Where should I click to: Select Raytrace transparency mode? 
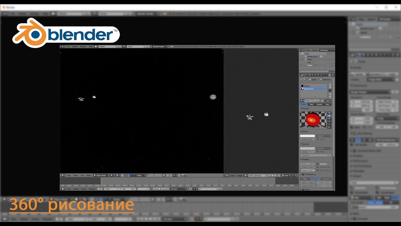tap(326, 179)
